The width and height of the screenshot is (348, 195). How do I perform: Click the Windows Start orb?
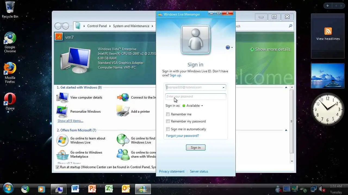(8, 188)
